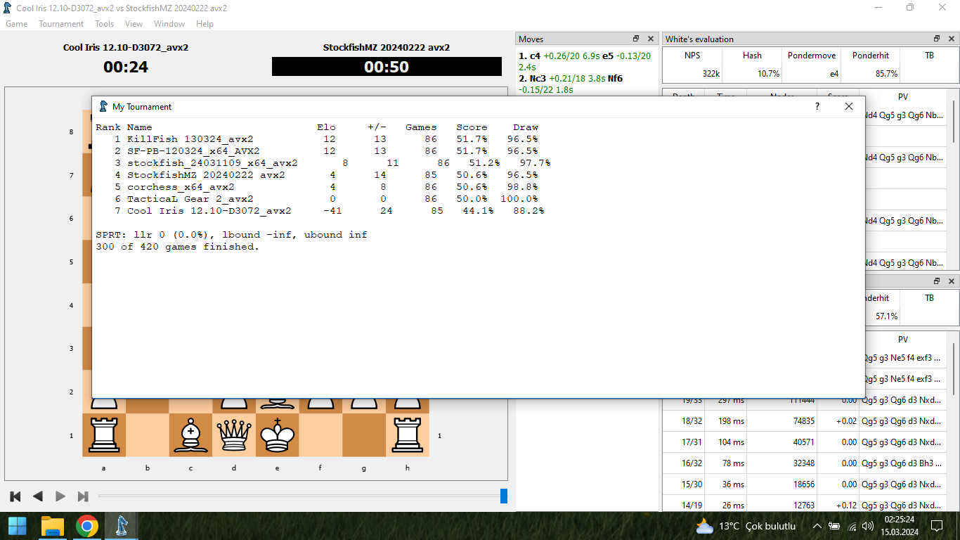
Task: Open File Explorer from the taskbar
Action: point(53,526)
